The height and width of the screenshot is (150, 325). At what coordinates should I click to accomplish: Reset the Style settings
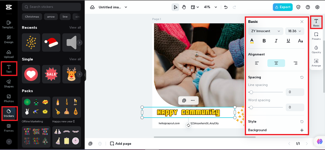[302, 122]
